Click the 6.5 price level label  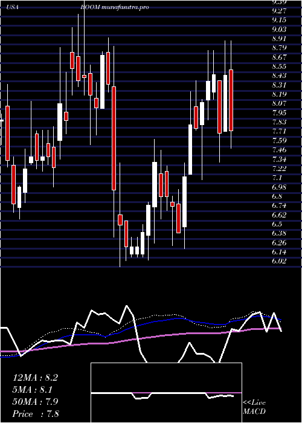coord(277,224)
